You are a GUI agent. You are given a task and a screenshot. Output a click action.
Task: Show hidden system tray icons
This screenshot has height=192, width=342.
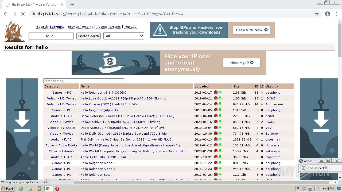click(298, 189)
